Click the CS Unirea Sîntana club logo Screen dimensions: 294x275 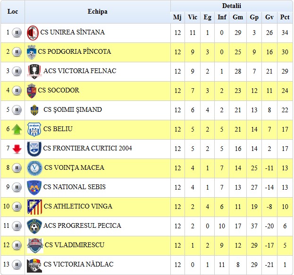click(x=33, y=33)
